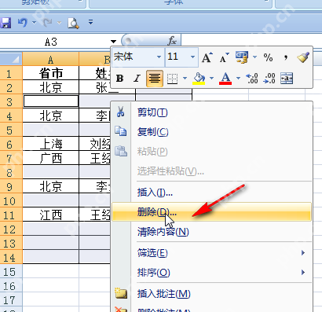Image resolution: width=322 pixels, height=312 pixels.
Task: Open the 宋体 font name dropdown
Action: 159,57
